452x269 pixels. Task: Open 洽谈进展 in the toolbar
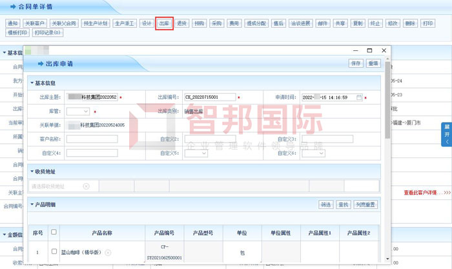click(x=301, y=23)
